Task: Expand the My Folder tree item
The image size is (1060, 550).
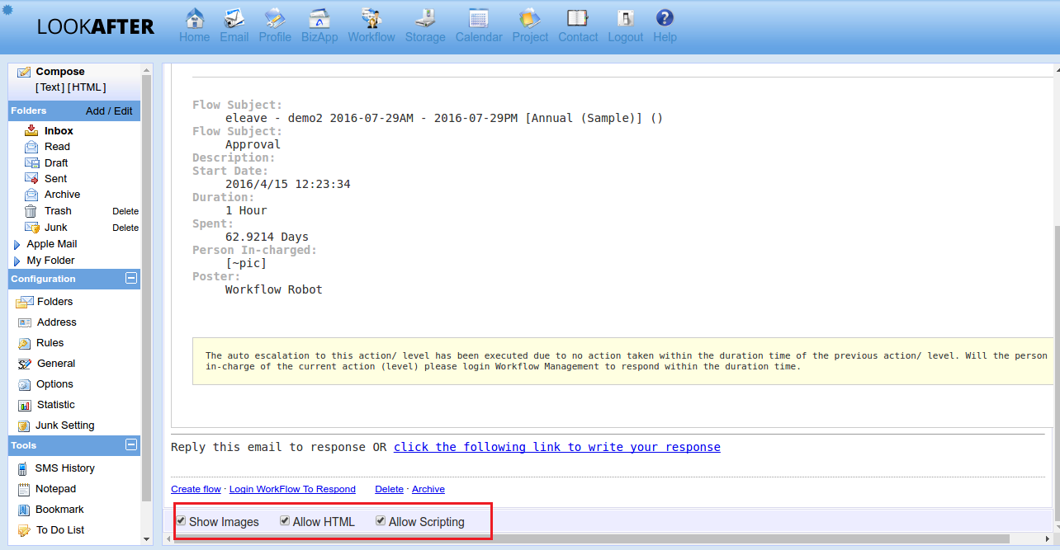Action: [17, 261]
